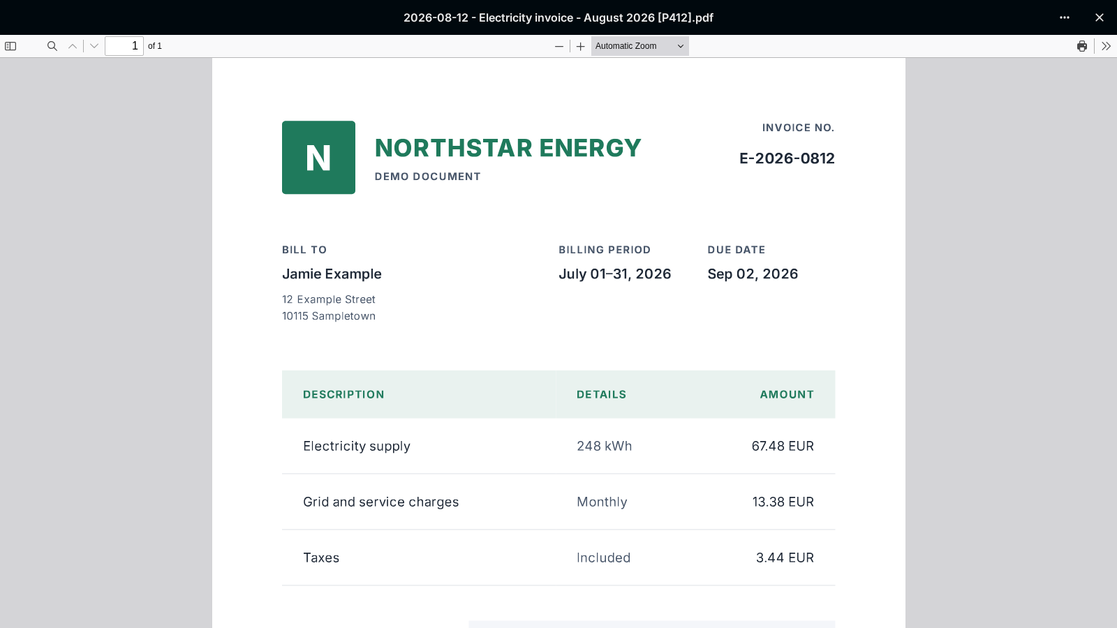Screen dimensions: 1117x628
Task: Zoom out with the minus icon
Action: (559, 46)
